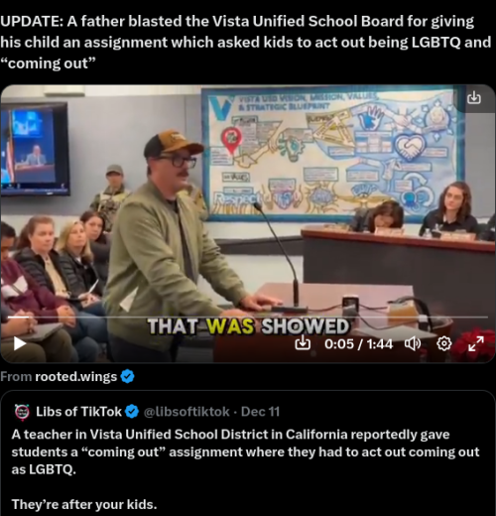The height and width of the screenshot is (516, 496).
Task: Click the 0:05 / 1:44 time display
Action: (358, 344)
